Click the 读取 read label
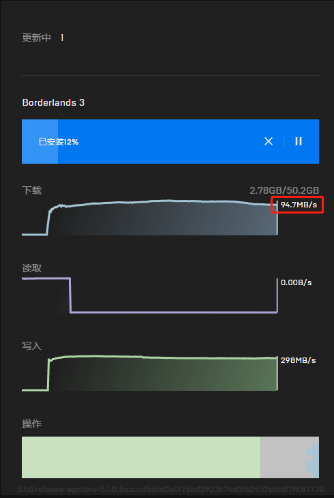Image resolution: width=334 pixels, height=498 pixels. tap(32, 268)
